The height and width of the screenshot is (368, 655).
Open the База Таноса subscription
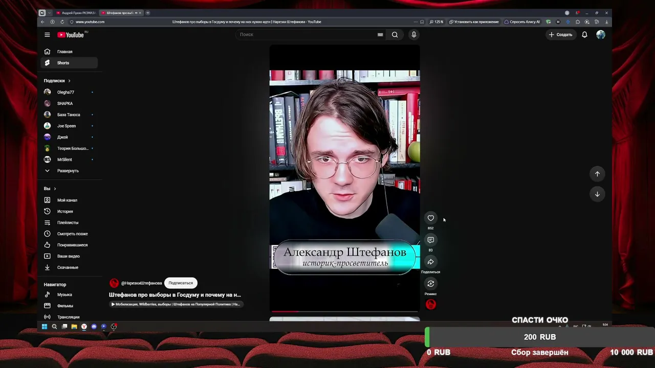tap(70, 114)
